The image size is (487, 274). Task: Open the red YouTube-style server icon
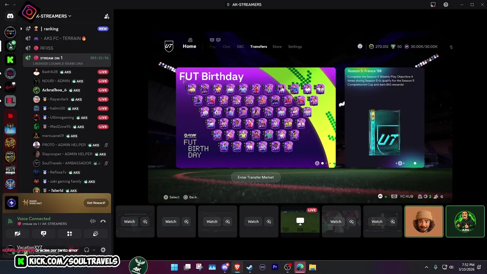click(x=10, y=116)
